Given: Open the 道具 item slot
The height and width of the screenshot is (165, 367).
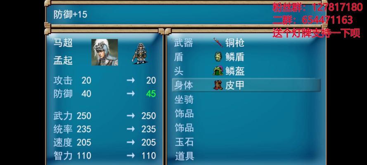Looking at the screenshot, I should (x=246, y=156).
